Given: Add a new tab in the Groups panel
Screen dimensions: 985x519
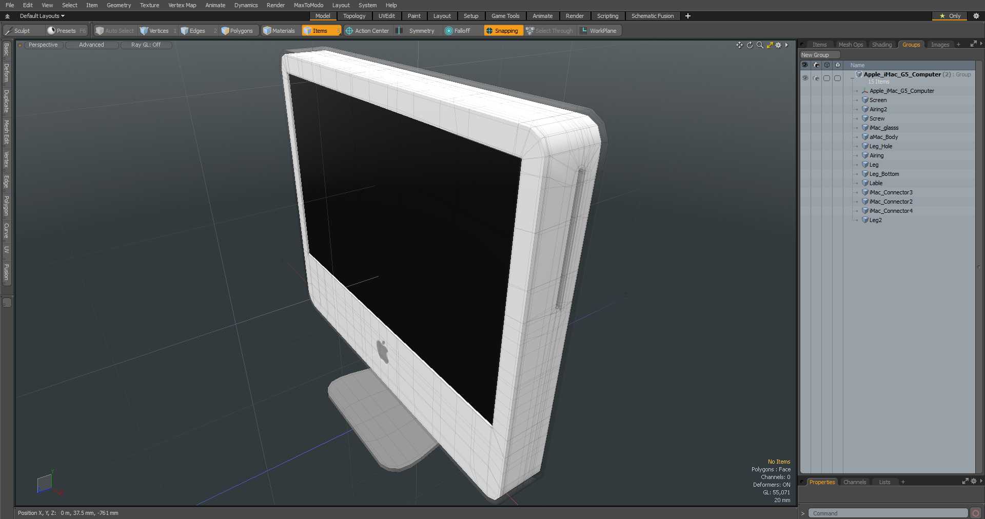Looking at the screenshot, I should pos(958,45).
